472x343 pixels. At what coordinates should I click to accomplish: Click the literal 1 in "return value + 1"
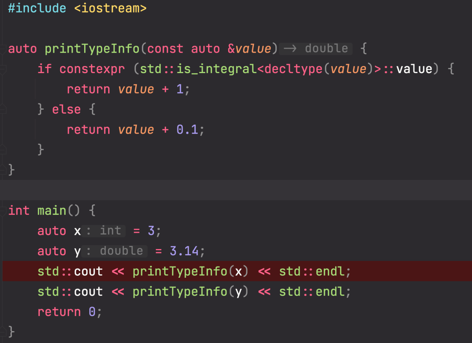[x=180, y=89]
